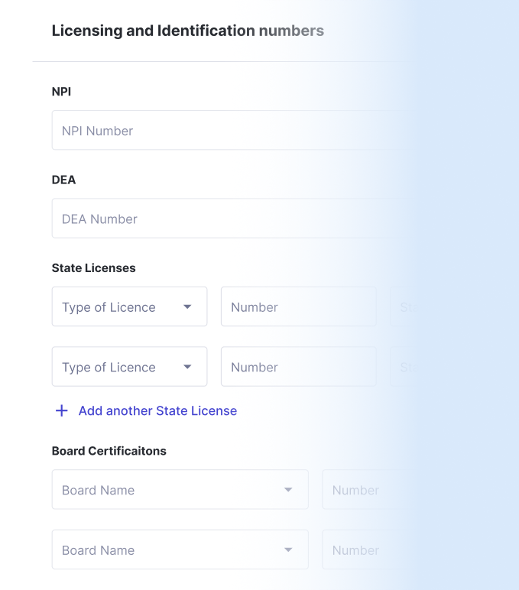Click the Board Certificaitons section label
519x590 pixels.
click(109, 451)
